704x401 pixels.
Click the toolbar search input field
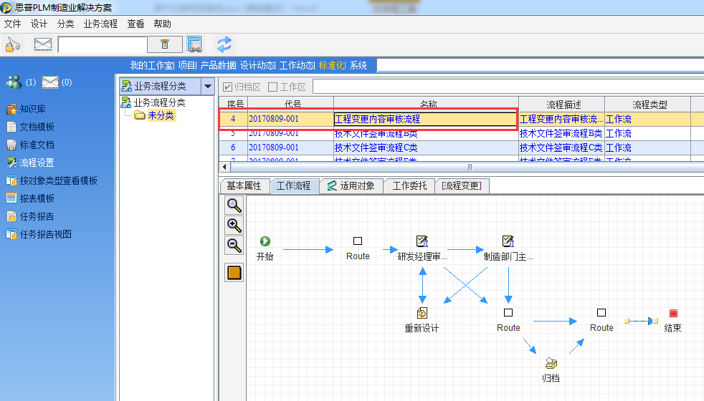click(x=103, y=44)
